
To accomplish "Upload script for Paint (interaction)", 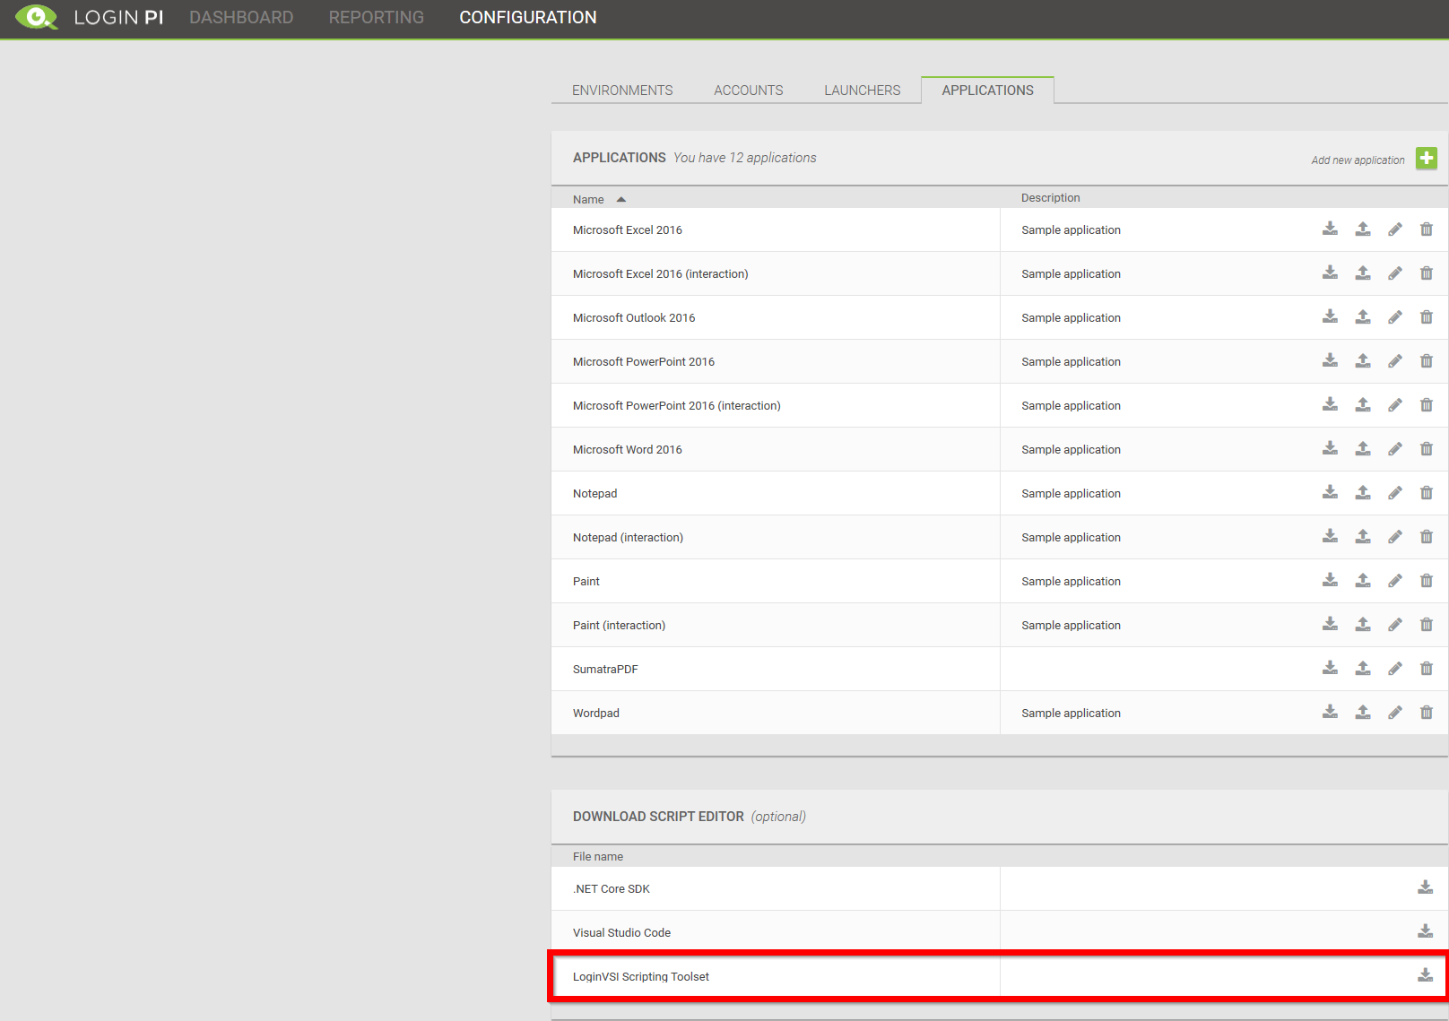I will coord(1363,625).
